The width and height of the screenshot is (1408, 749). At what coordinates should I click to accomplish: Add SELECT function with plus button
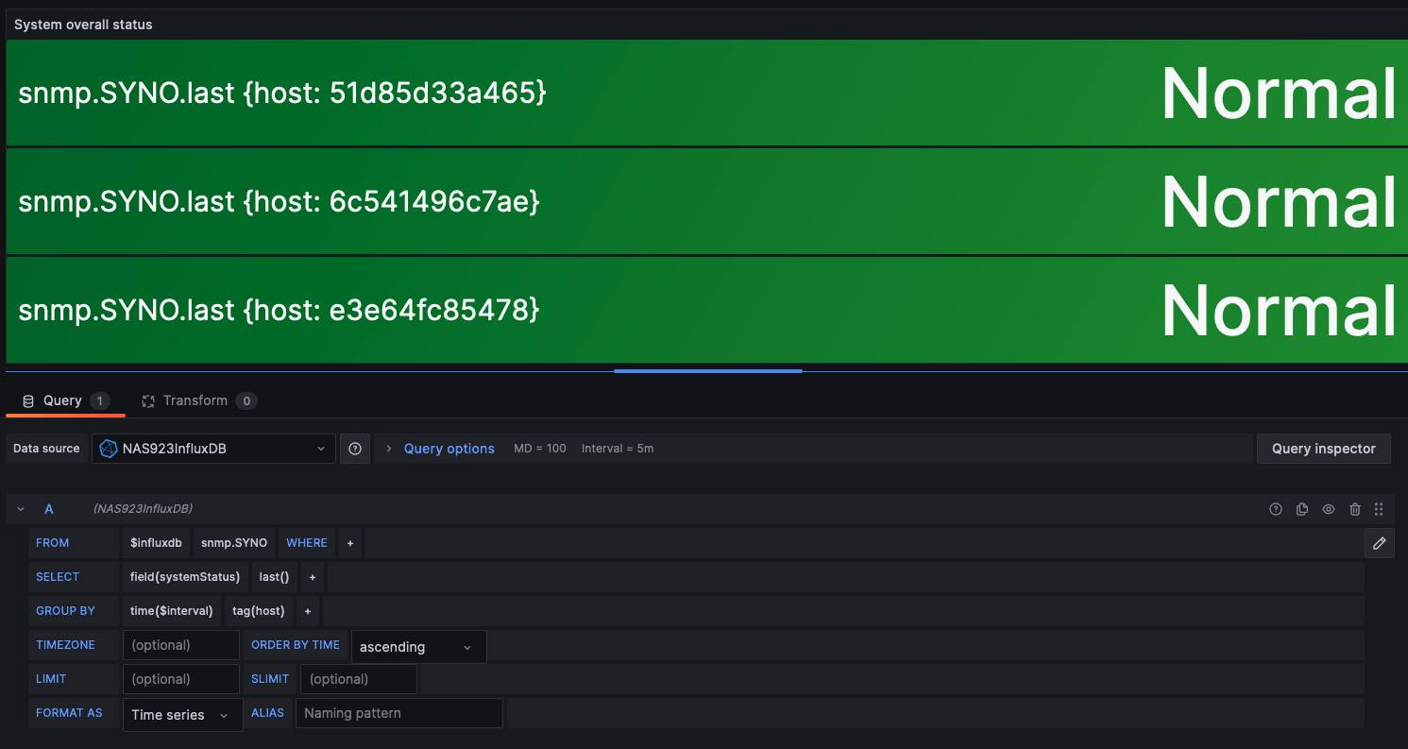pos(313,577)
